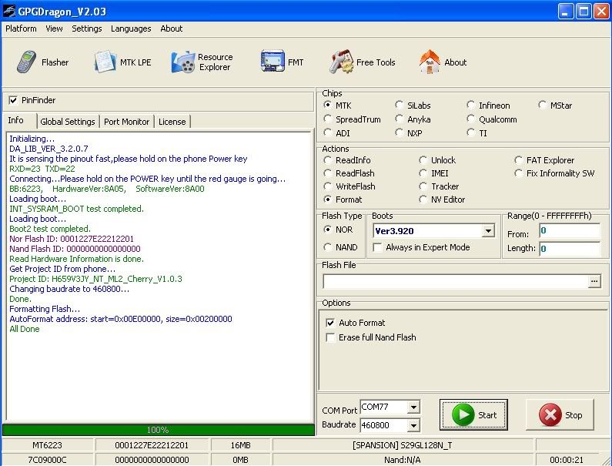Click the 'Nor Flash ID: 0001227E22212201' log line

[x=72, y=239]
